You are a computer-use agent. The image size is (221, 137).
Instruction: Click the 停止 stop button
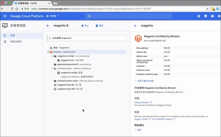point(85,26)
